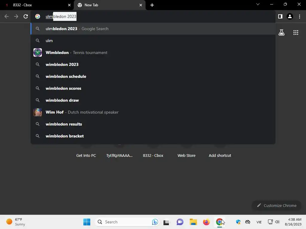Click the Google logo in address bar
306x229 pixels.
pos(38,16)
